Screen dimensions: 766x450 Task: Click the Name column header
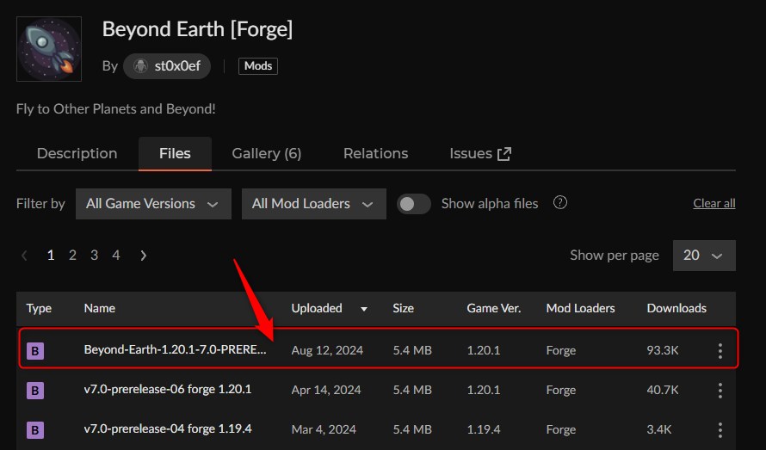point(100,308)
